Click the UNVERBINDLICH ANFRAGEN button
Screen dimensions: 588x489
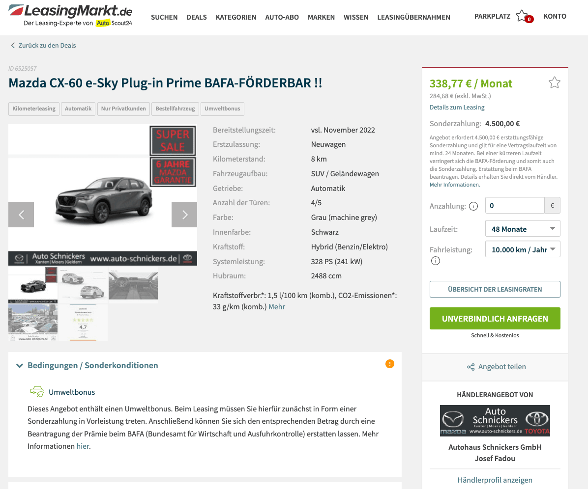(x=495, y=319)
